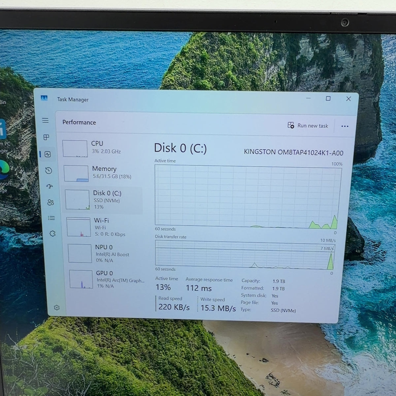This screenshot has width=396, height=396.
Task: Click the Memory usage mini graph thumbnail
Action: pyautogui.click(x=76, y=174)
